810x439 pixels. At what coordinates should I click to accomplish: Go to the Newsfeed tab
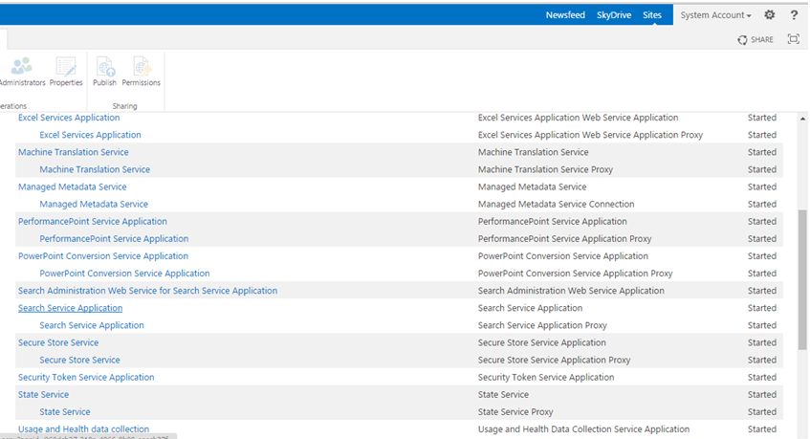(564, 15)
